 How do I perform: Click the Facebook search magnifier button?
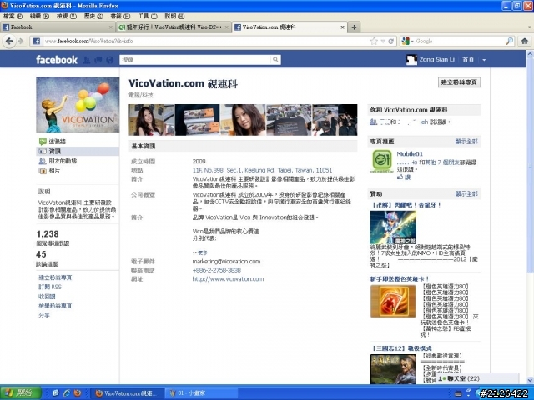275,60
